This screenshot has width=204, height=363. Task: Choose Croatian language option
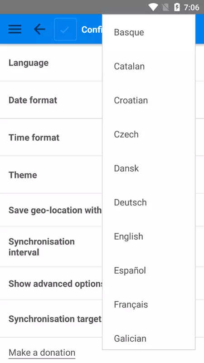149,100
